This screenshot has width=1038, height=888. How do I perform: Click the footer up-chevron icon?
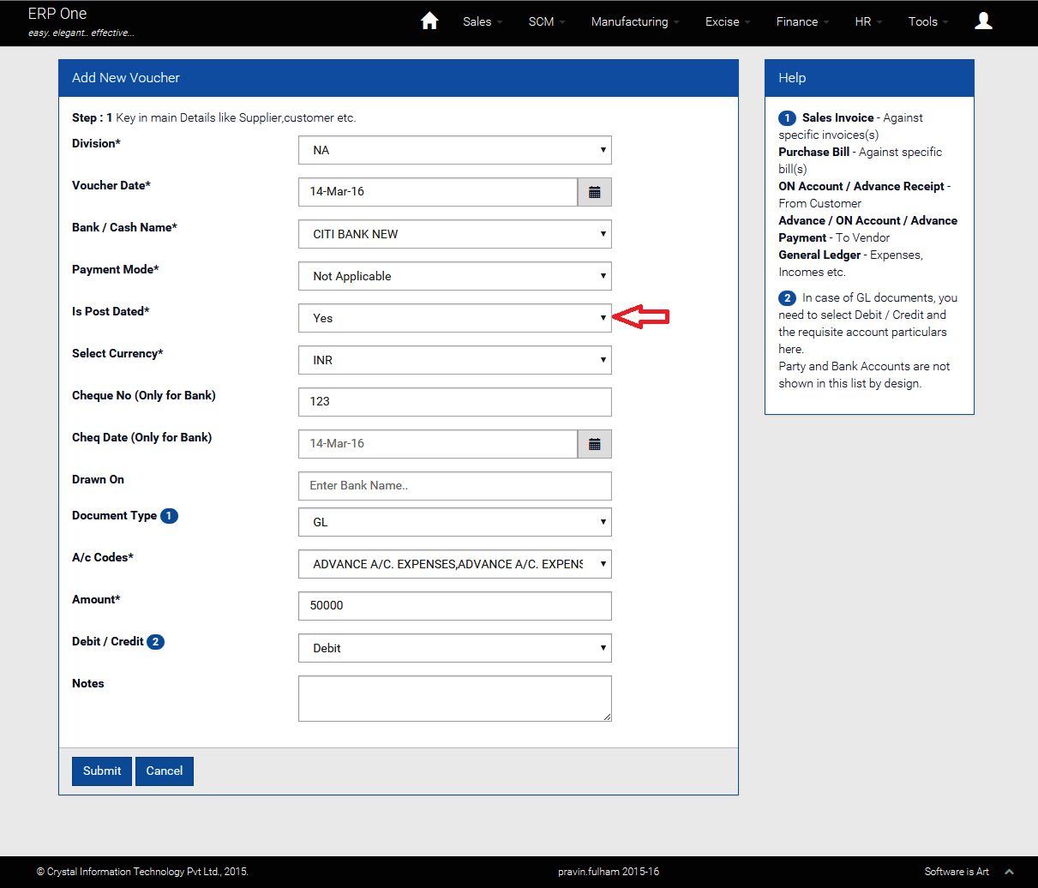tap(1010, 872)
